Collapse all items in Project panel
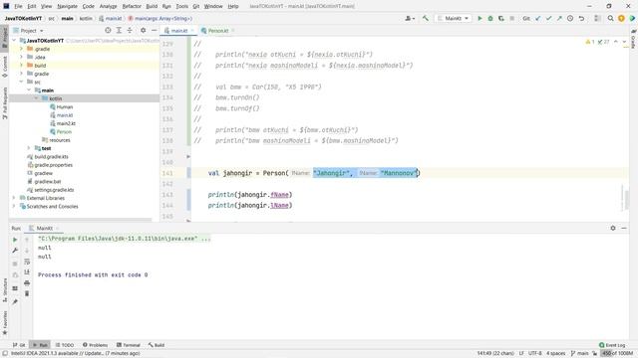The image size is (638, 358). tap(130, 31)
